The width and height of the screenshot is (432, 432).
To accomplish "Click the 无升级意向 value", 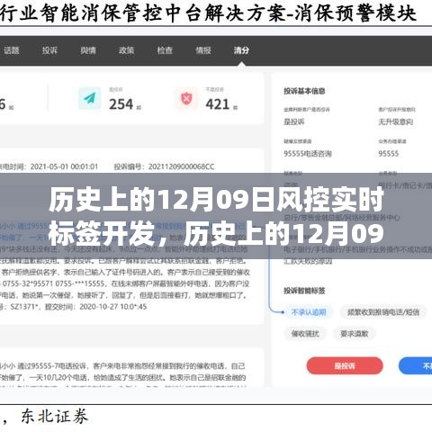I will pos(396,121).
